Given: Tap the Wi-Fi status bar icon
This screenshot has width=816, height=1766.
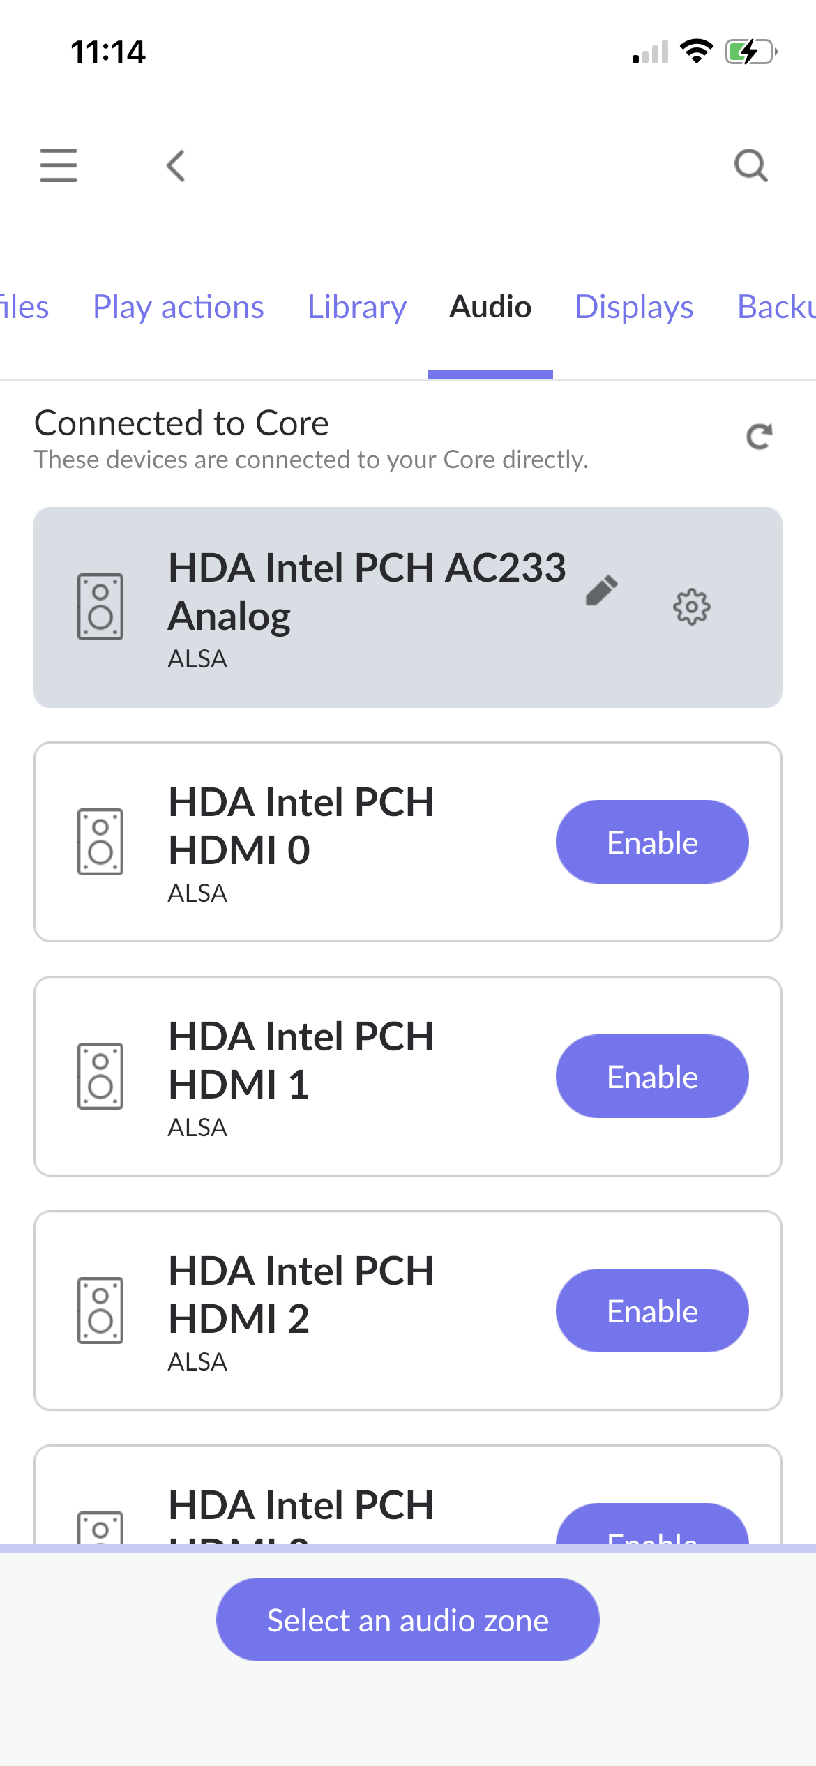Looking at the screenshot, I should tap(696, 52).
